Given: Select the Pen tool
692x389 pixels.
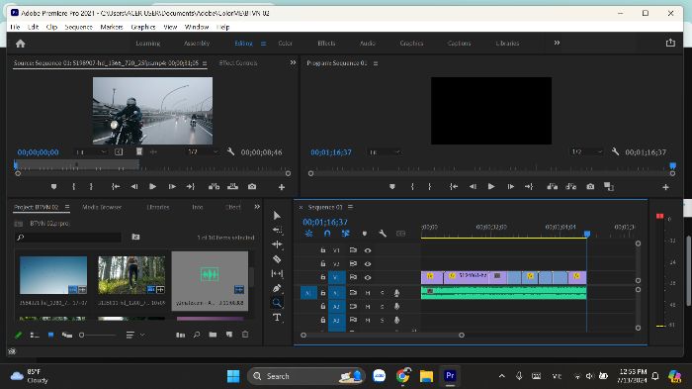Looking at the screenshot, I should tap(277, 288).
